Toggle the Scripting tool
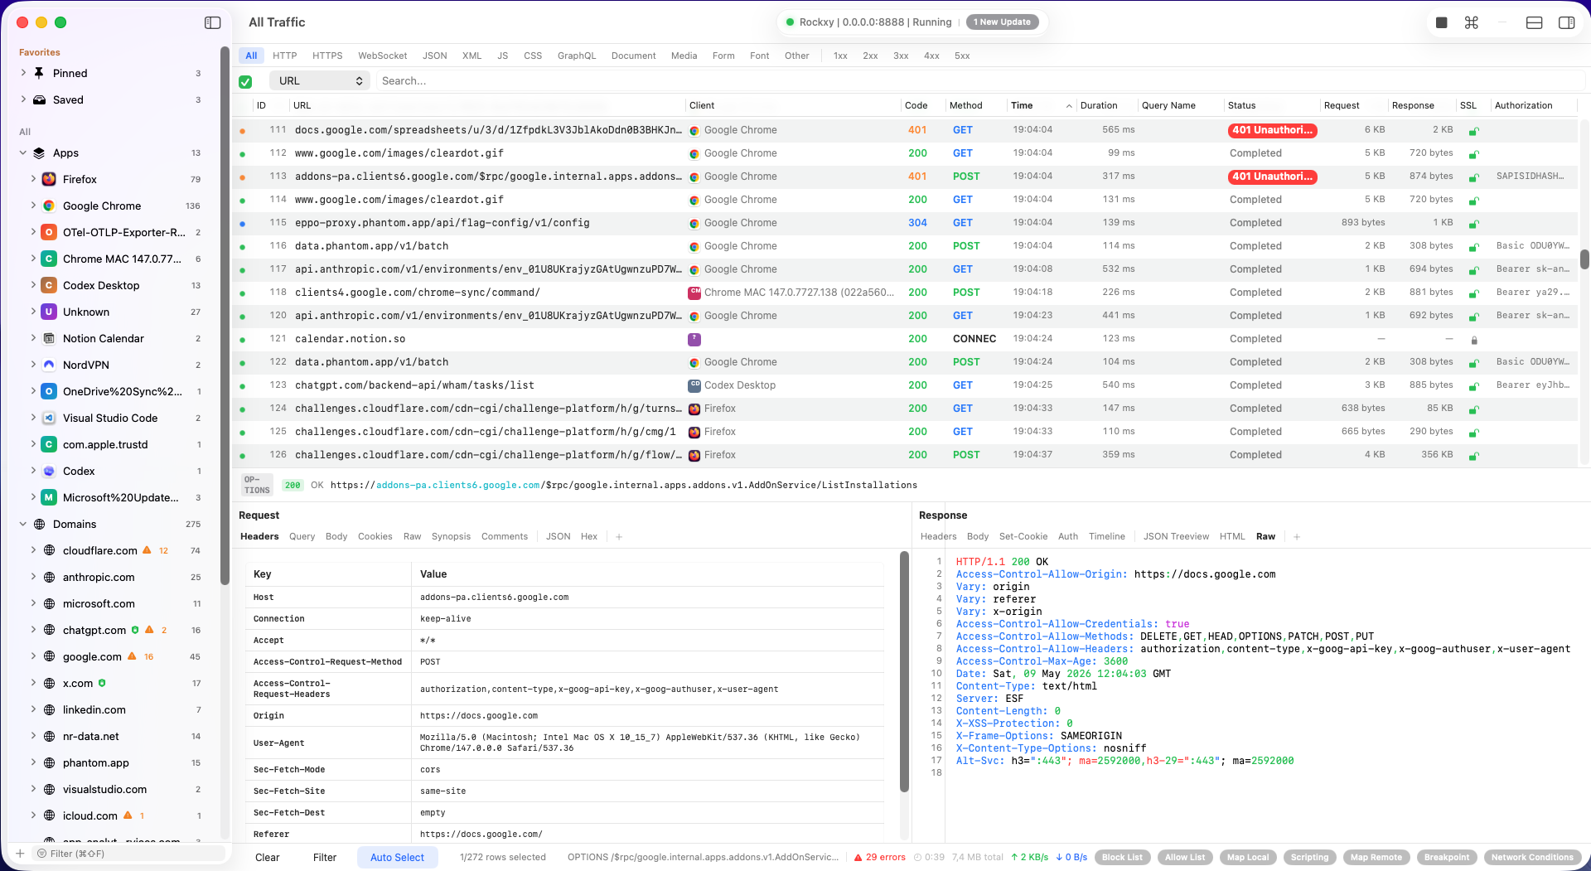Screen dimensions: 1591x871 [x=1309, y=858]
